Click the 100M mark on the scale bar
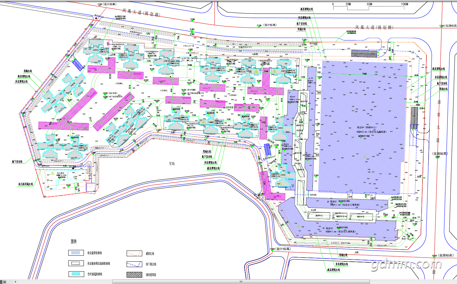Viewport: 457px width, 284px height. (405, 4)
